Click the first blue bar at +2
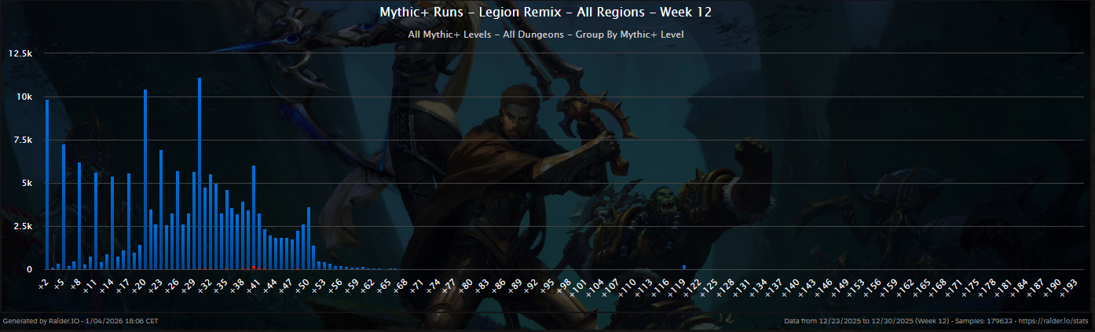The width and height of the screenshot is (1095, 332). coord(47,184)
